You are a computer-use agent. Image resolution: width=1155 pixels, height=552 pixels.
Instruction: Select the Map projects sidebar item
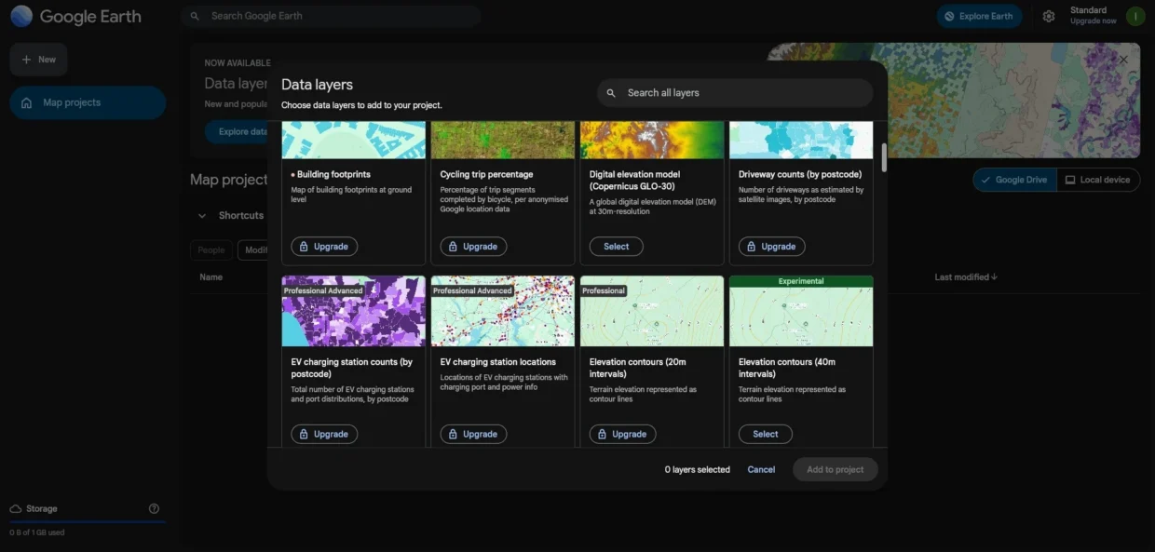tap(88, 102)
